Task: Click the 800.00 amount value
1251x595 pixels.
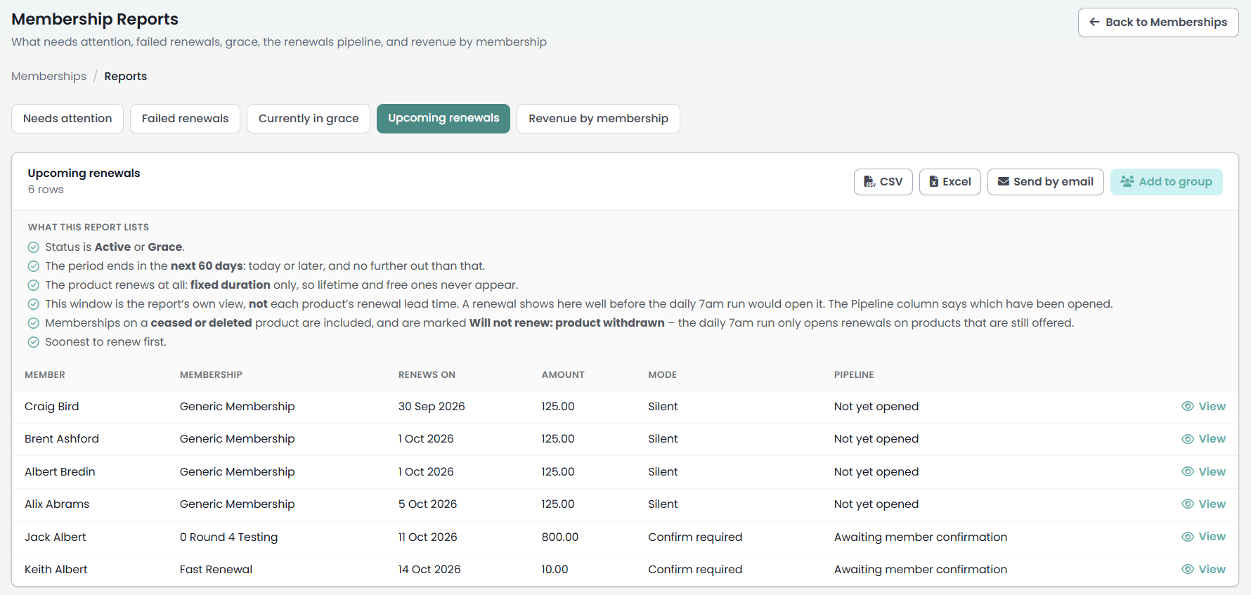Action: 559,537
